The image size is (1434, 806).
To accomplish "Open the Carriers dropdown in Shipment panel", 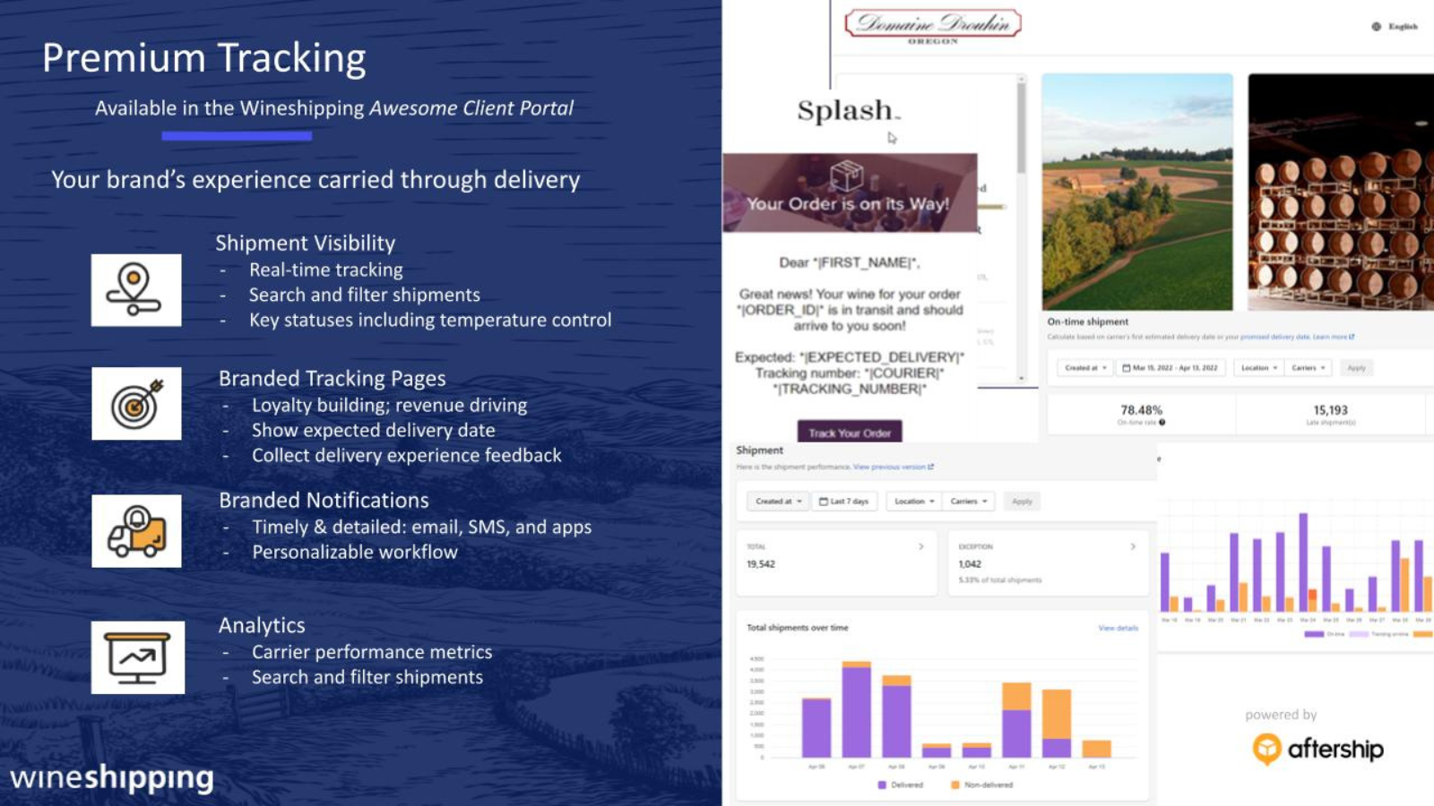I will click(x=969, y=502).
